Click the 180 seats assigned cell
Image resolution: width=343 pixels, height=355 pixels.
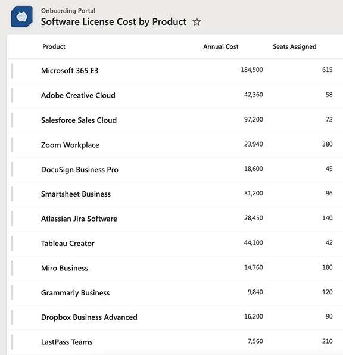(327, 267)
